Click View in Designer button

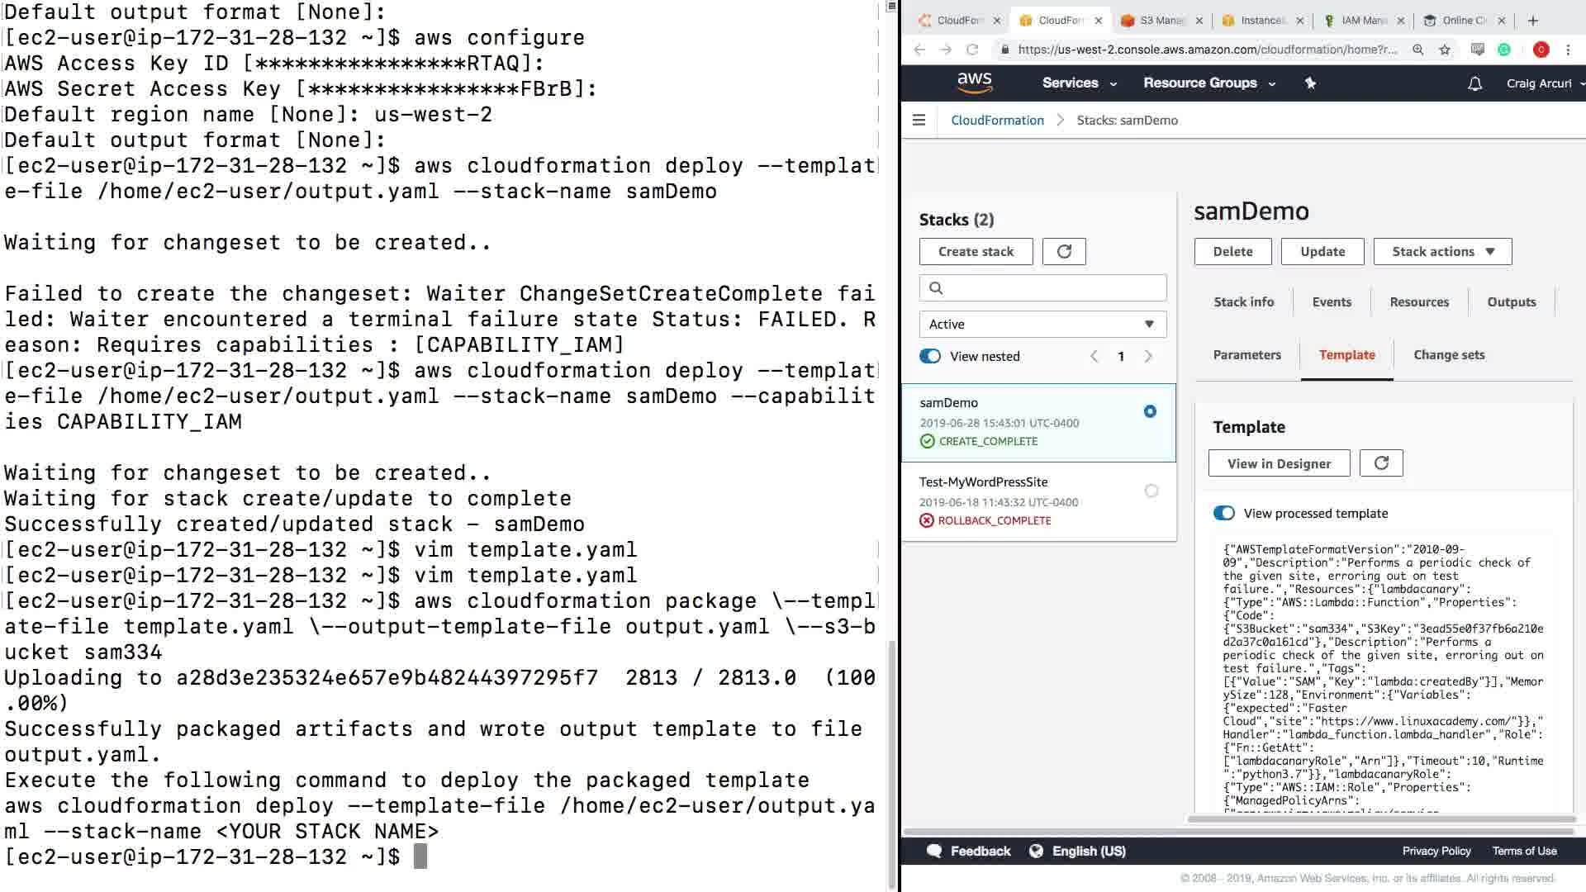pyautogui.click(x=1279, y=463)
